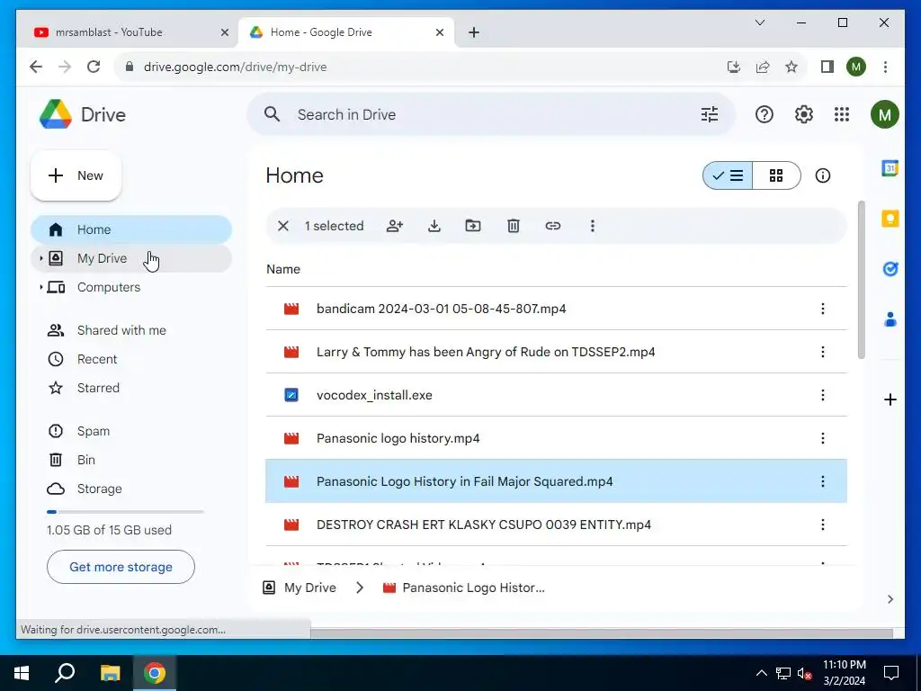This screenshot has height=691, width=921.
Task: Open Spam section
Action: coord(131,431)
